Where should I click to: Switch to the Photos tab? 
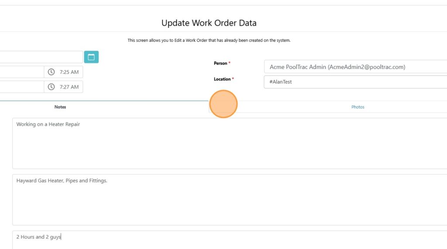click(x=358, y=107)
